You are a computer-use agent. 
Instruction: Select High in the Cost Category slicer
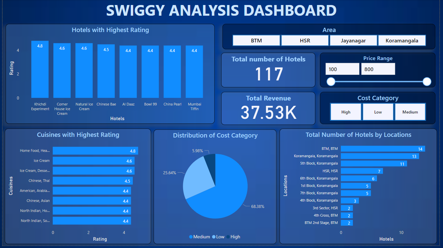pos(346,112)
